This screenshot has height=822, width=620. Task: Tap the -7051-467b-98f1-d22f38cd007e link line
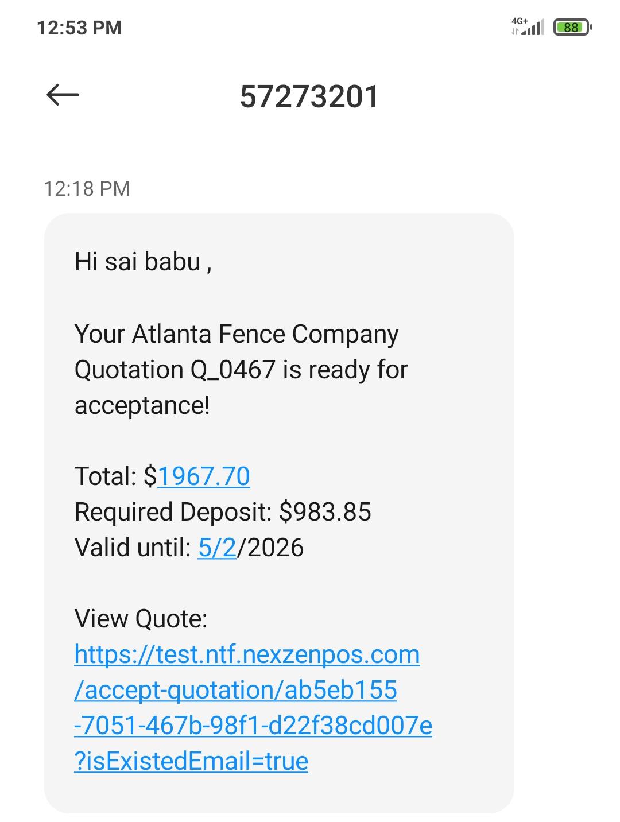pos(253,726)
